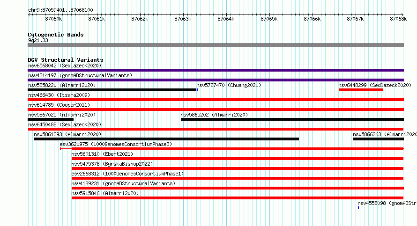Click the Cytogenetic Bands track title
This screenshot has height=226, width=417.
pyautogui.click(x=56, y=35)
